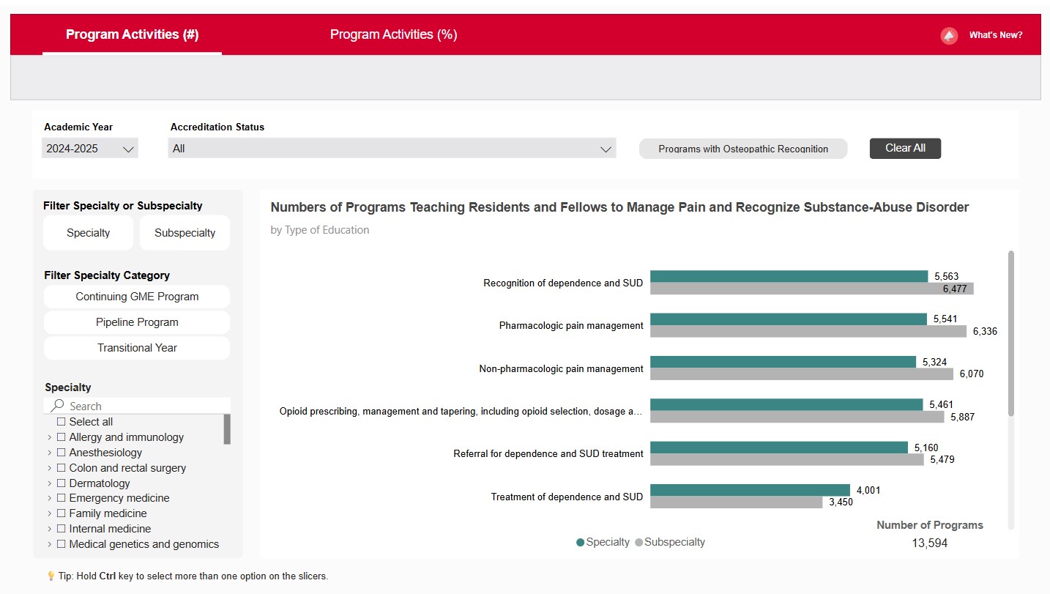Toggle Programs with Osteopathic Recognition filter
Viewport: 1050px width, 594px height.
click(x=743, y=149)
